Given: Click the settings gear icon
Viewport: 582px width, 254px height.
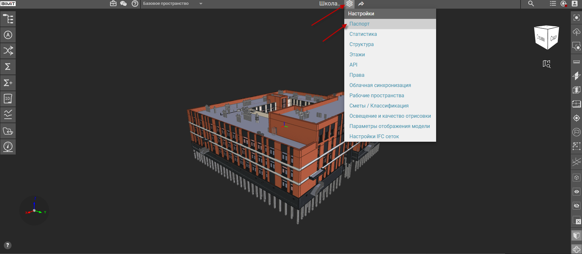Looking at the screenshot, I should [x=349, y=4].
